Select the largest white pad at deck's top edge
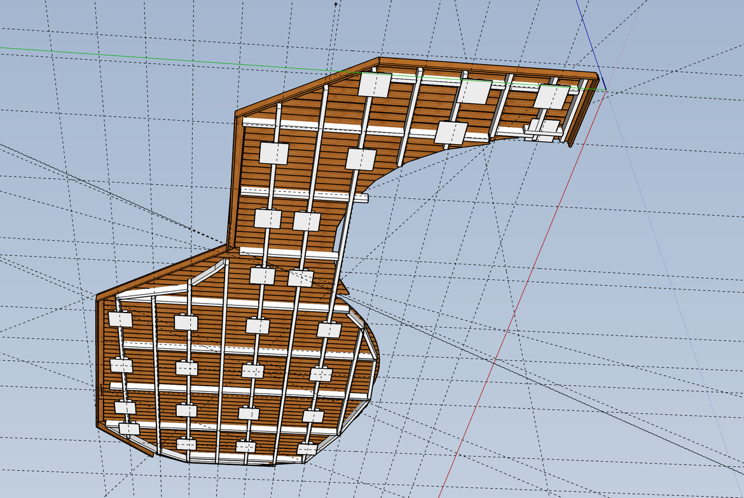The width and height of the screenshot is (744, 498). pos(375,84)
